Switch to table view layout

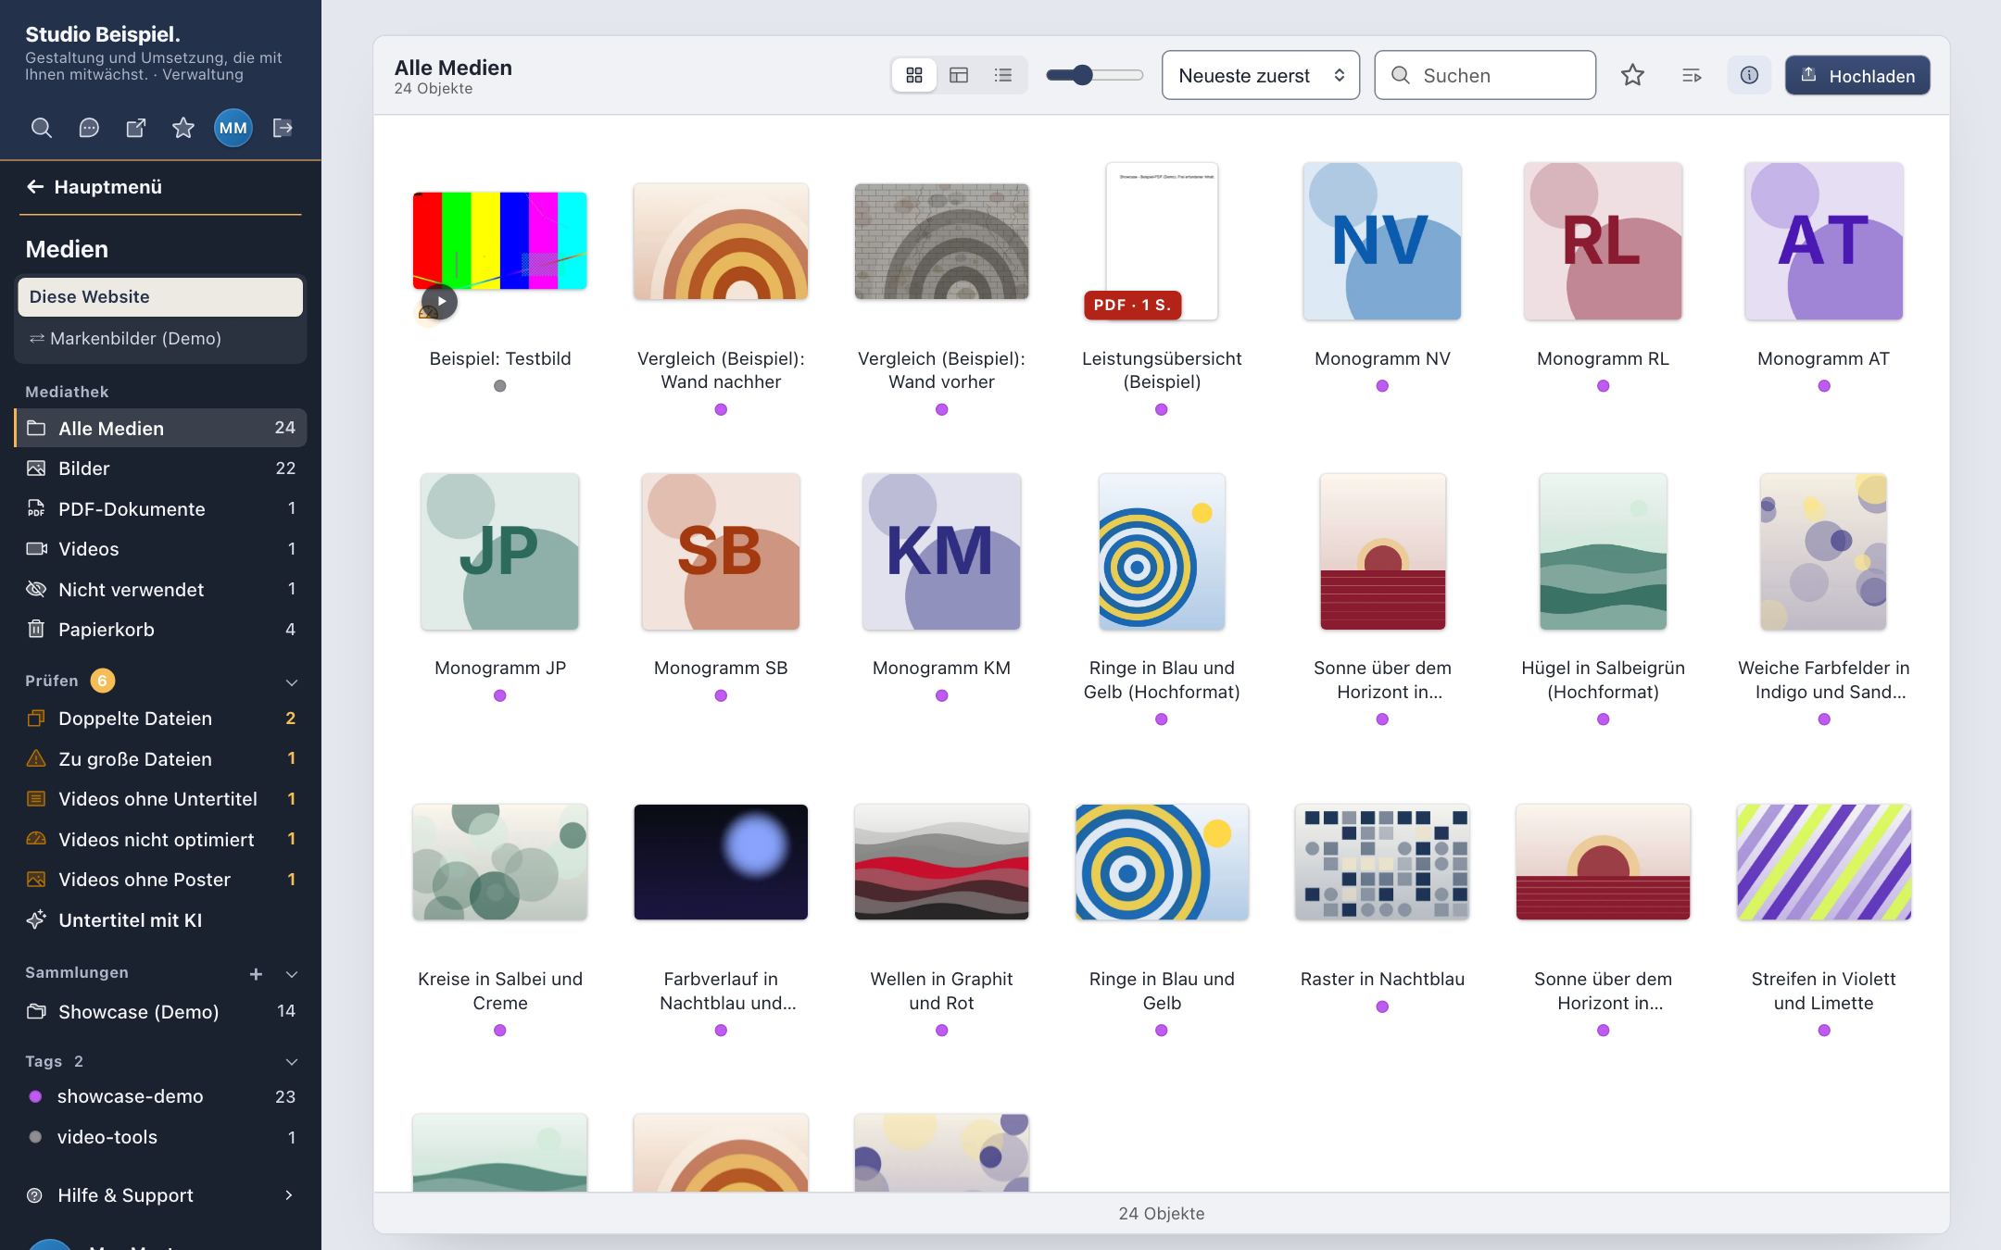click(959, 75)
